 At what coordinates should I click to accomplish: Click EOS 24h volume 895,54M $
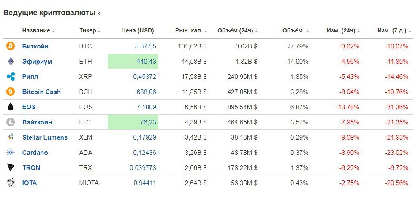point(242,107)
